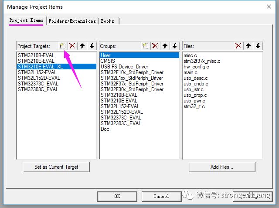The height and width of the screenshot is (208, 279).
Task: Select the STM32303C_EVAL group
Action: click(139, 123)
